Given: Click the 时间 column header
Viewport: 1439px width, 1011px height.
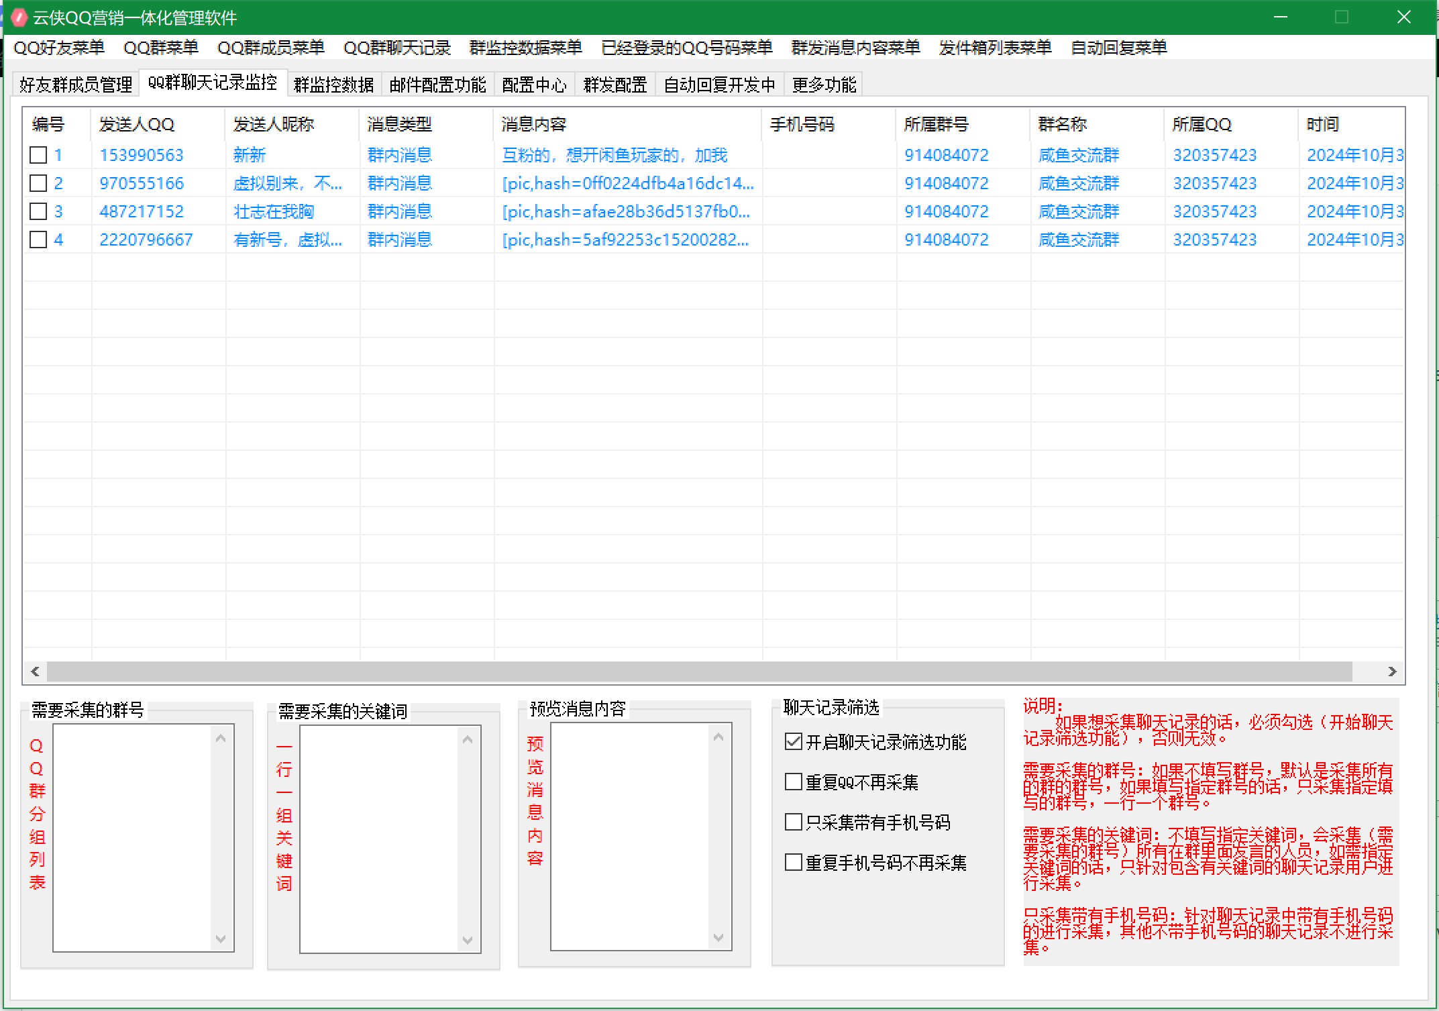Looking at the screenshot, I should point(1351,124).
